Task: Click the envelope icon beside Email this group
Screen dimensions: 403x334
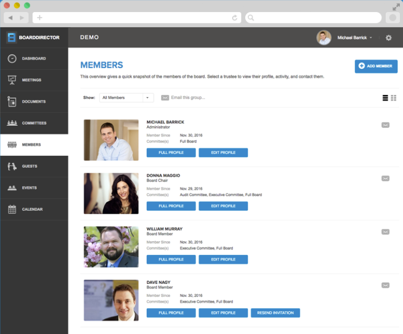Action: (165, 98)
